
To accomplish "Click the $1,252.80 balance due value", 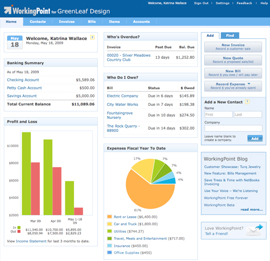I will coord(185,57).
